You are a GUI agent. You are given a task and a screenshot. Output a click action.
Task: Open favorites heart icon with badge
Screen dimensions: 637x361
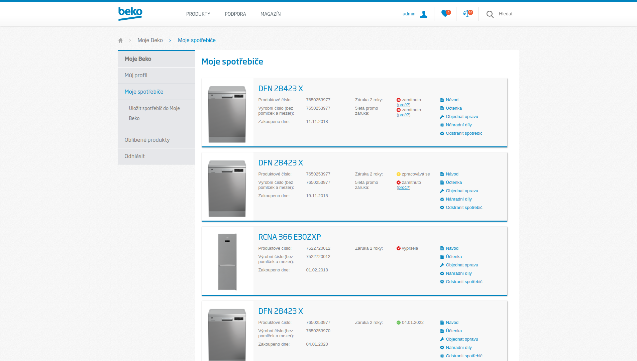(x=445, y=13)
